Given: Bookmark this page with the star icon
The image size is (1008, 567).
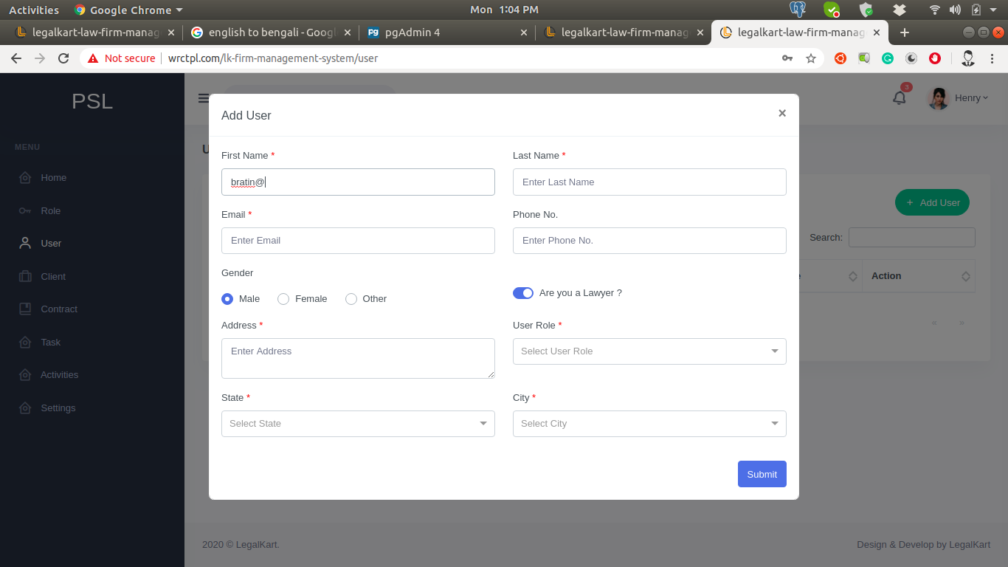Looking at the screenshot, I should pyautogui.click(x=811, y=58).
